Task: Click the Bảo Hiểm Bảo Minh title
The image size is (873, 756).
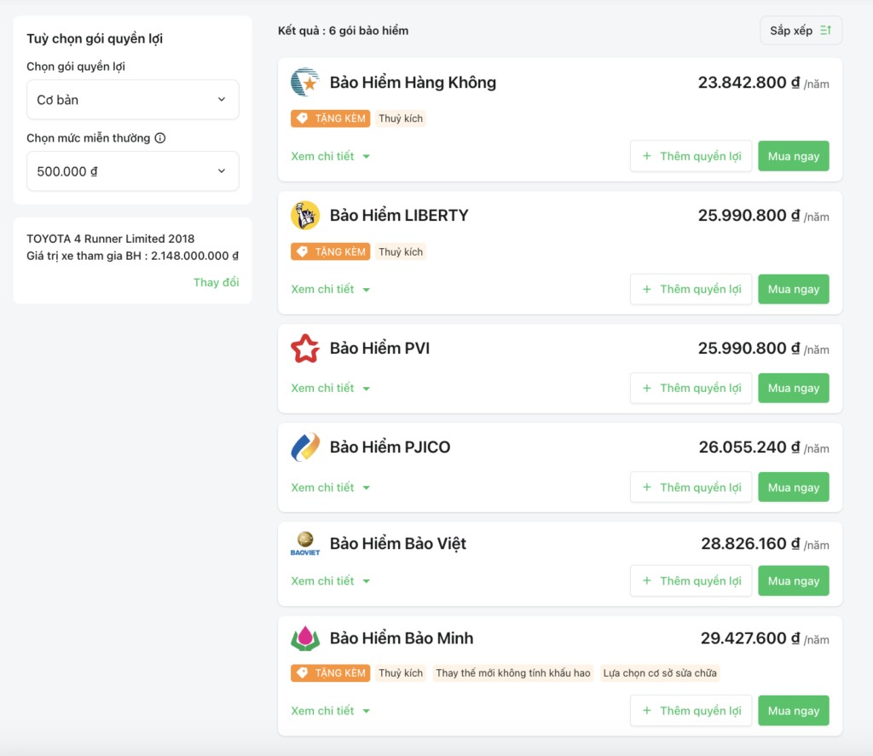Action: 402,638
